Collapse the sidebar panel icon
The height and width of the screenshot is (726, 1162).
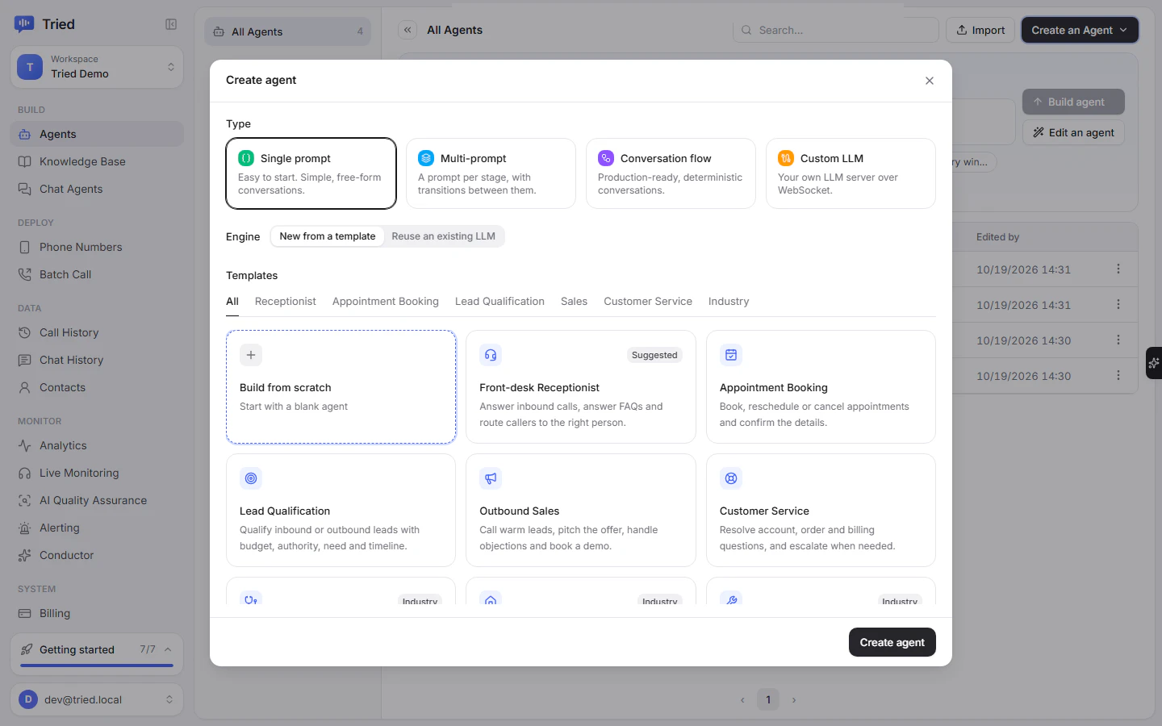pyautogui.click(x=171, y=24)
